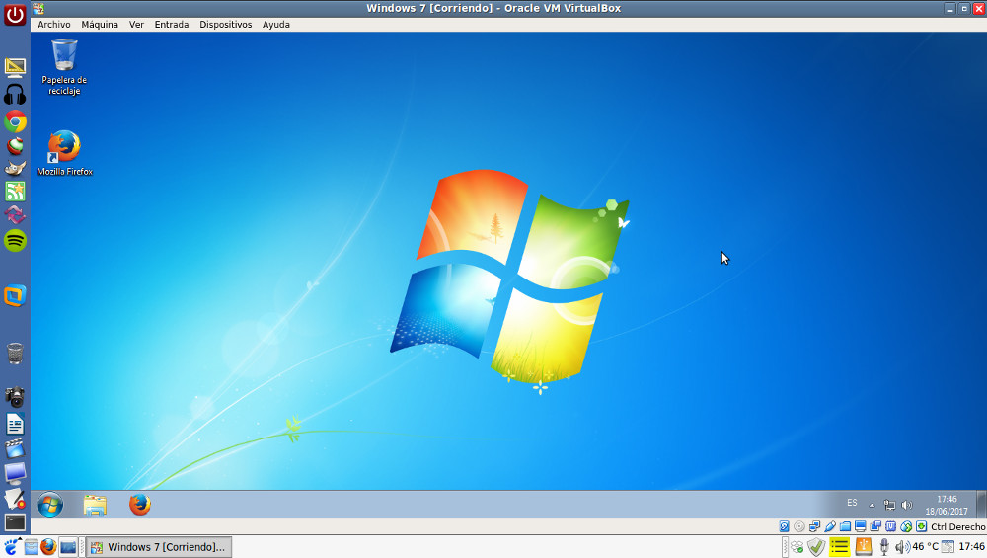987x558 pixels.
Task: Click the Show desktop strip in Windows taskbar
Action: (x=981, y=505)
